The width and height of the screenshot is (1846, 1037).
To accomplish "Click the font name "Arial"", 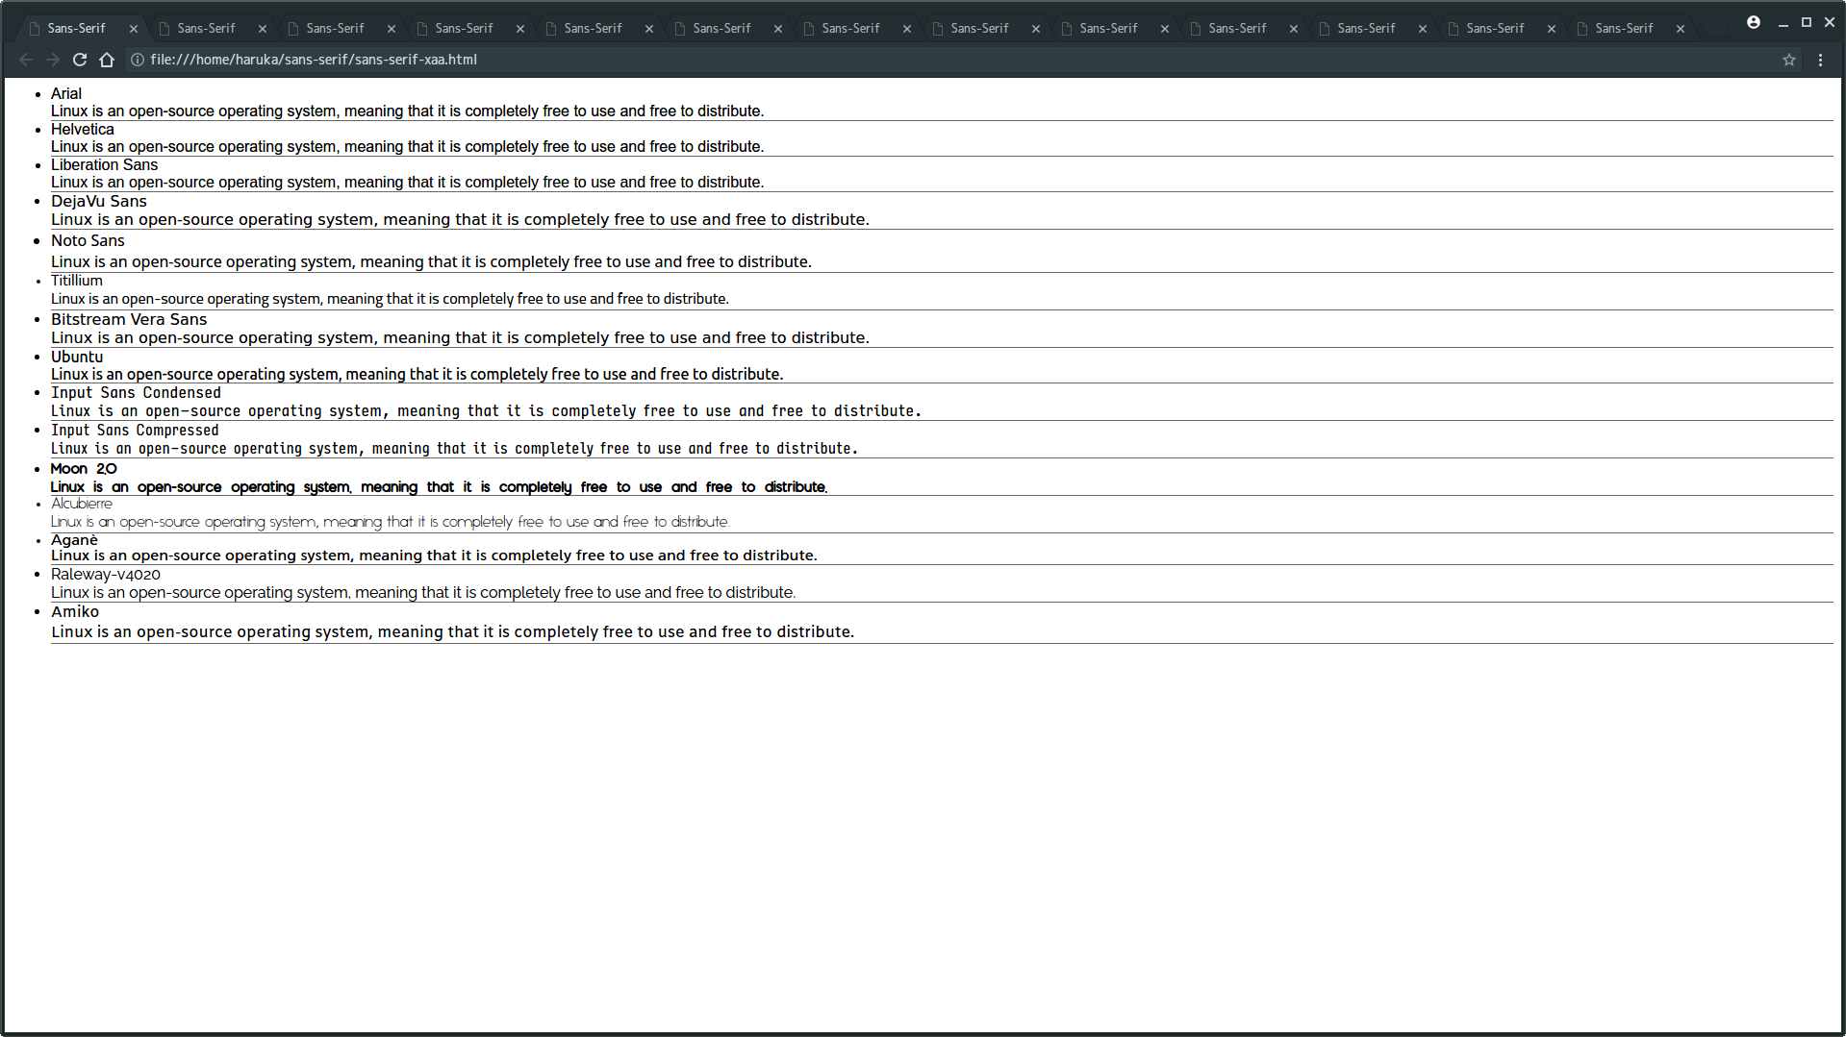I will tap(66, 93).
